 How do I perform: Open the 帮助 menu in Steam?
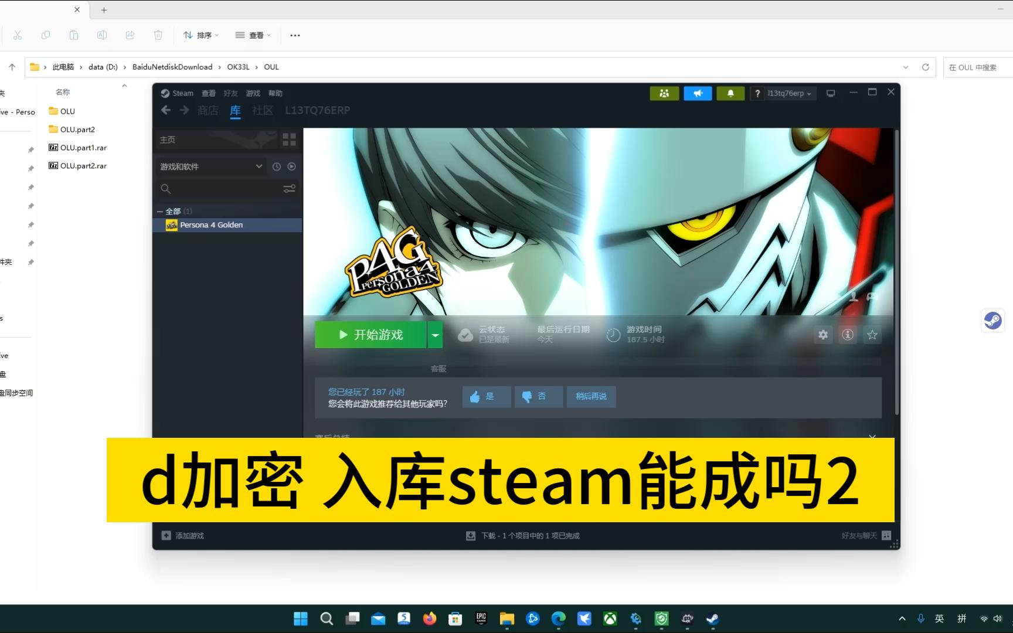pyautogui.click(x=276, y=93)
